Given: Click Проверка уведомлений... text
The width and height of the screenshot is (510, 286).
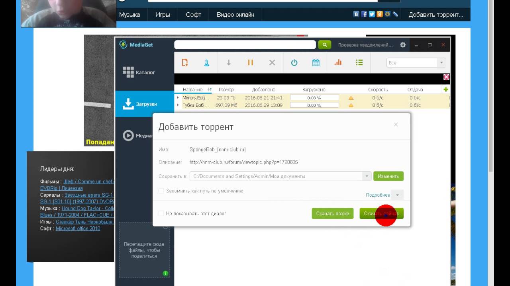Looking at the screenshot, I should point(365,45).
